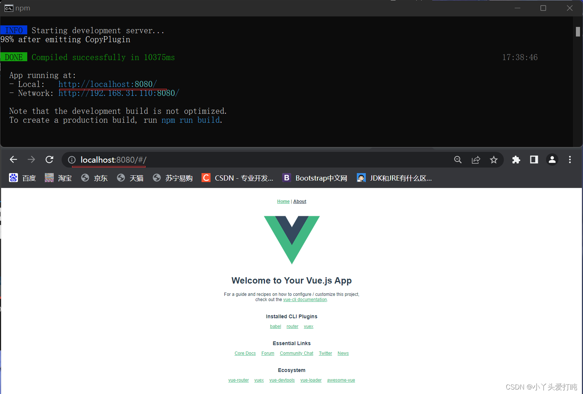This screenshot has height=394, width=583.
Task: Click the Network 192.168.31.110:8080 URL in terminal
Action: click(x=119, y=93)
